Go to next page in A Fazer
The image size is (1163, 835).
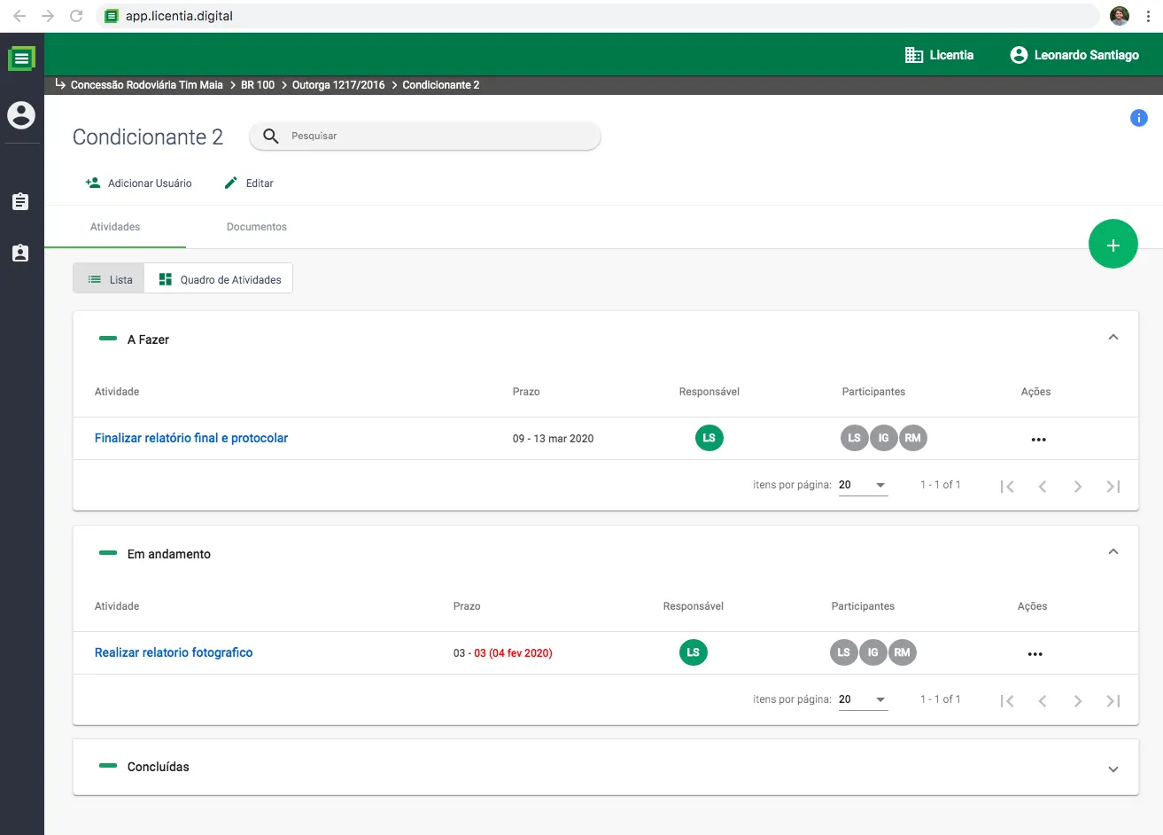(1078, 486)
